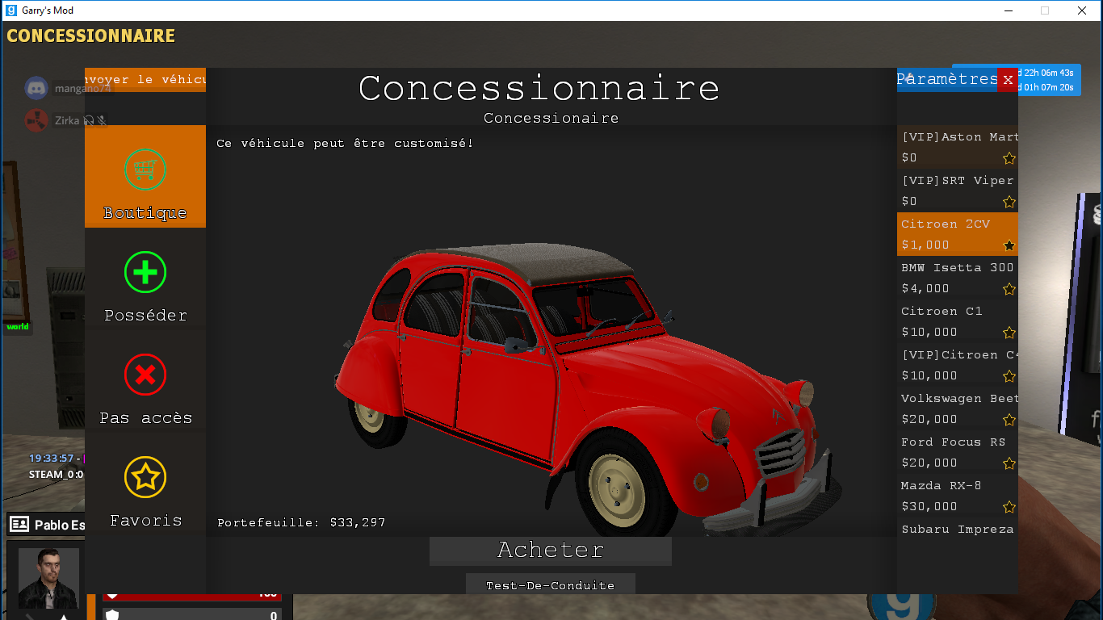Open the Boutique shopping cart tab
1103x620 pixels.
tap(145, 176)
